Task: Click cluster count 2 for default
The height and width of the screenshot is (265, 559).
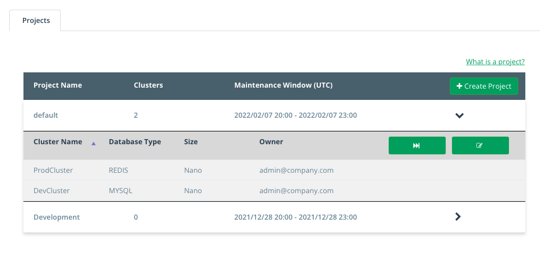Action: pyautogui.click(x=136, y=115)
